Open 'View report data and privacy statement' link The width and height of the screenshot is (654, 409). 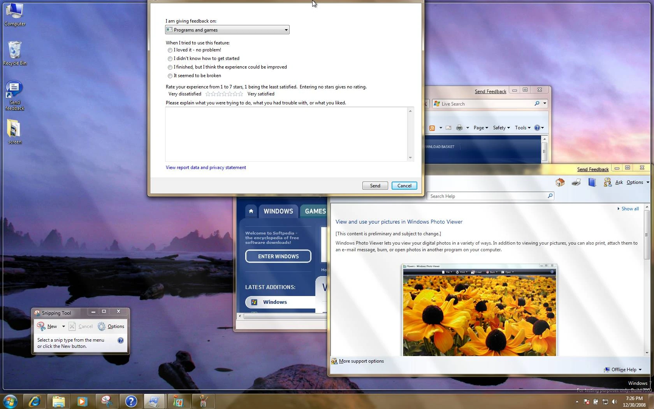click(x=206, y=167)
